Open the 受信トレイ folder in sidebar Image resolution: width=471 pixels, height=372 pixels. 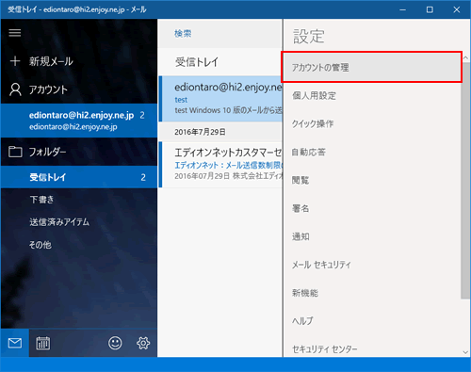point(79,177)
